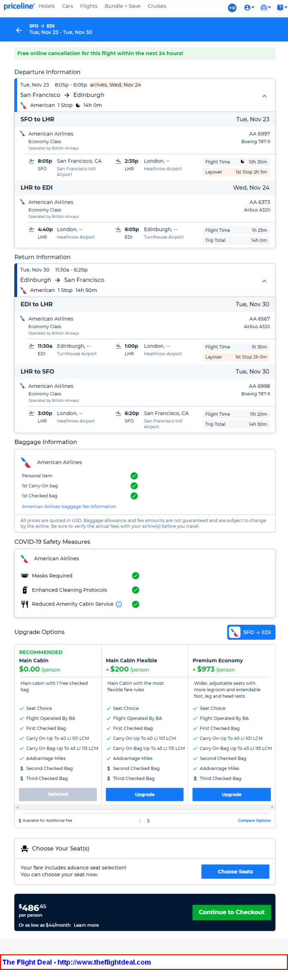
Task: Collapse the Return Information flight details
Action: click(264, 281)
